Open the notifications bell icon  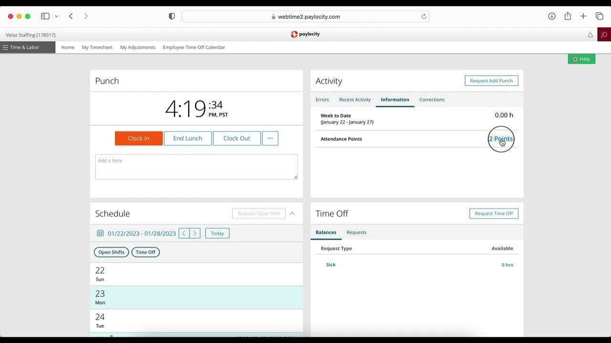point(590,35)
